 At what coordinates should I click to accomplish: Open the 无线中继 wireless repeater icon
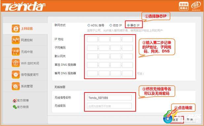(x=16, y=52)
